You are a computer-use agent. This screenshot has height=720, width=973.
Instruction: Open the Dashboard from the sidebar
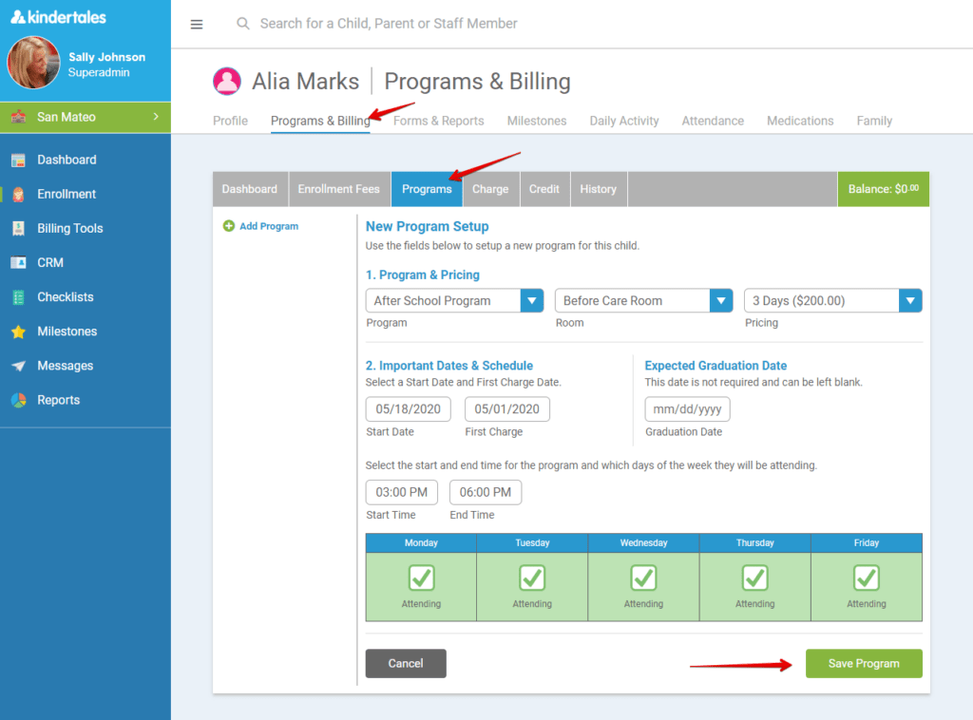pyautogui.click(x=67, y=159)
